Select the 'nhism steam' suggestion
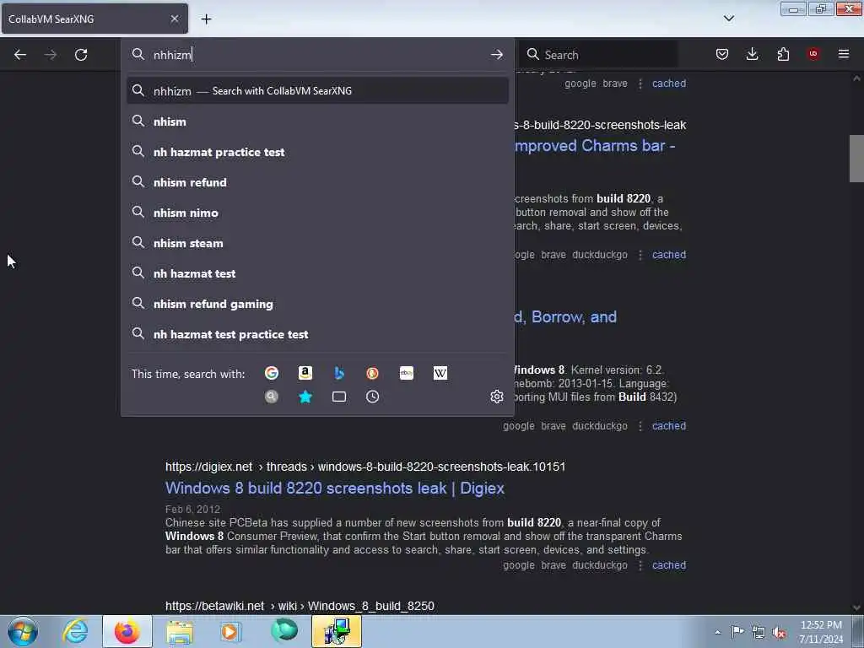 pyautogui.click(x=317, y=243)
